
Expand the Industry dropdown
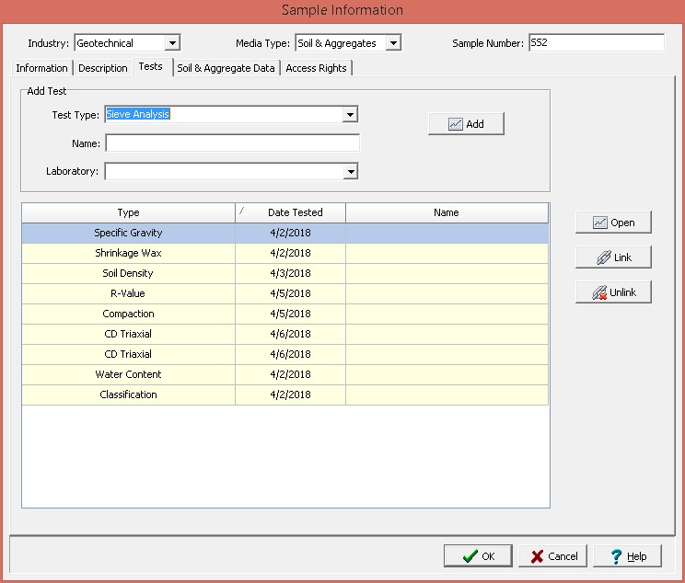[172, 43]
